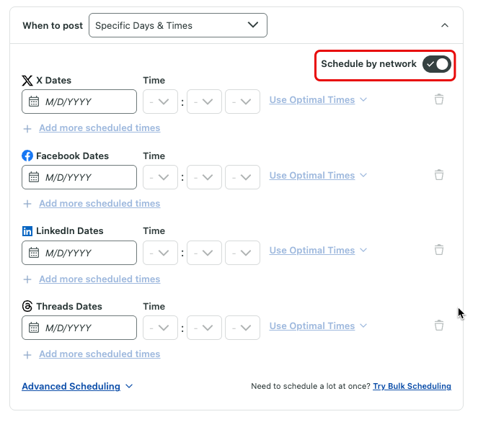Open Use Optimal Times for Threads
The height and width of the screenshot is (422, 478).
coord(318,326)
